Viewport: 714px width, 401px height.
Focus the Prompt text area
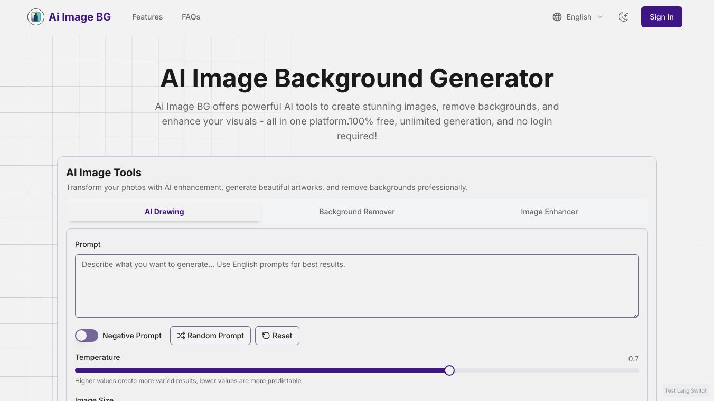click(357, 286)
